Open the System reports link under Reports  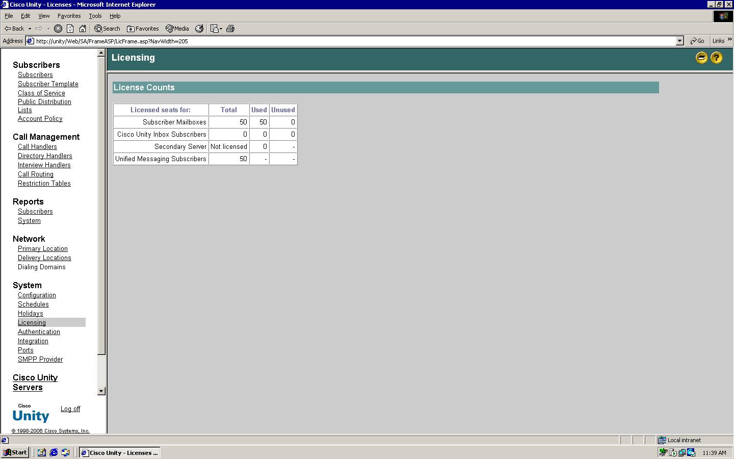click(x=29, y=220)
